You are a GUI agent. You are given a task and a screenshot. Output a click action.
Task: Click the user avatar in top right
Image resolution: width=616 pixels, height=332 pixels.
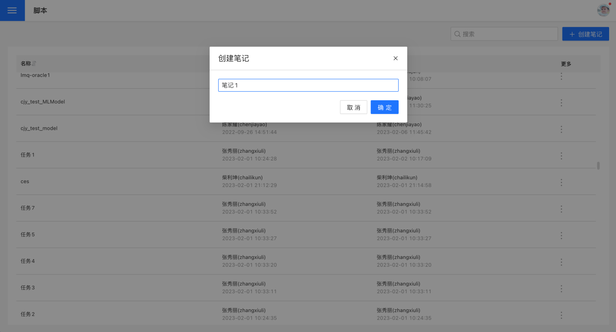(x=603, y=10)
